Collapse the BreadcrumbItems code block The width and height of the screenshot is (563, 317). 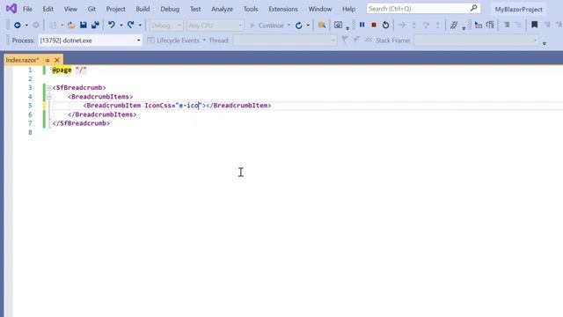point(49,97)
